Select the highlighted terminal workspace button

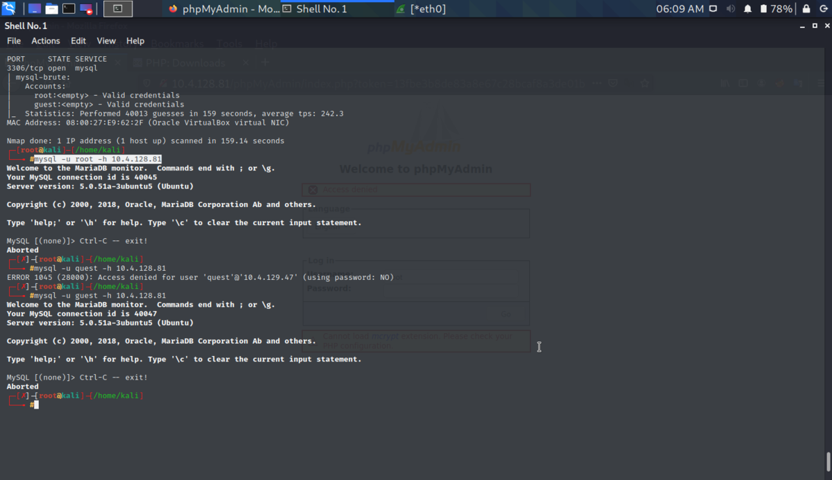[x=118, y=9]
